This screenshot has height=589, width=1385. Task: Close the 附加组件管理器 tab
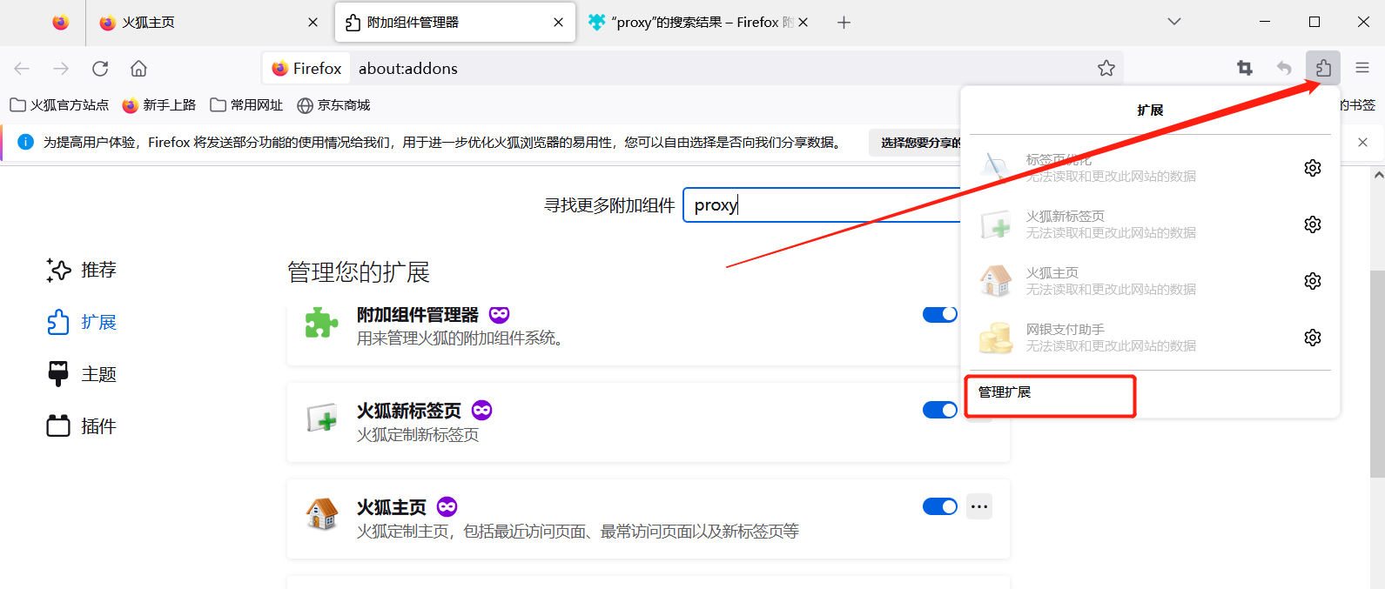pyautogui.click(x=558, y=23)
